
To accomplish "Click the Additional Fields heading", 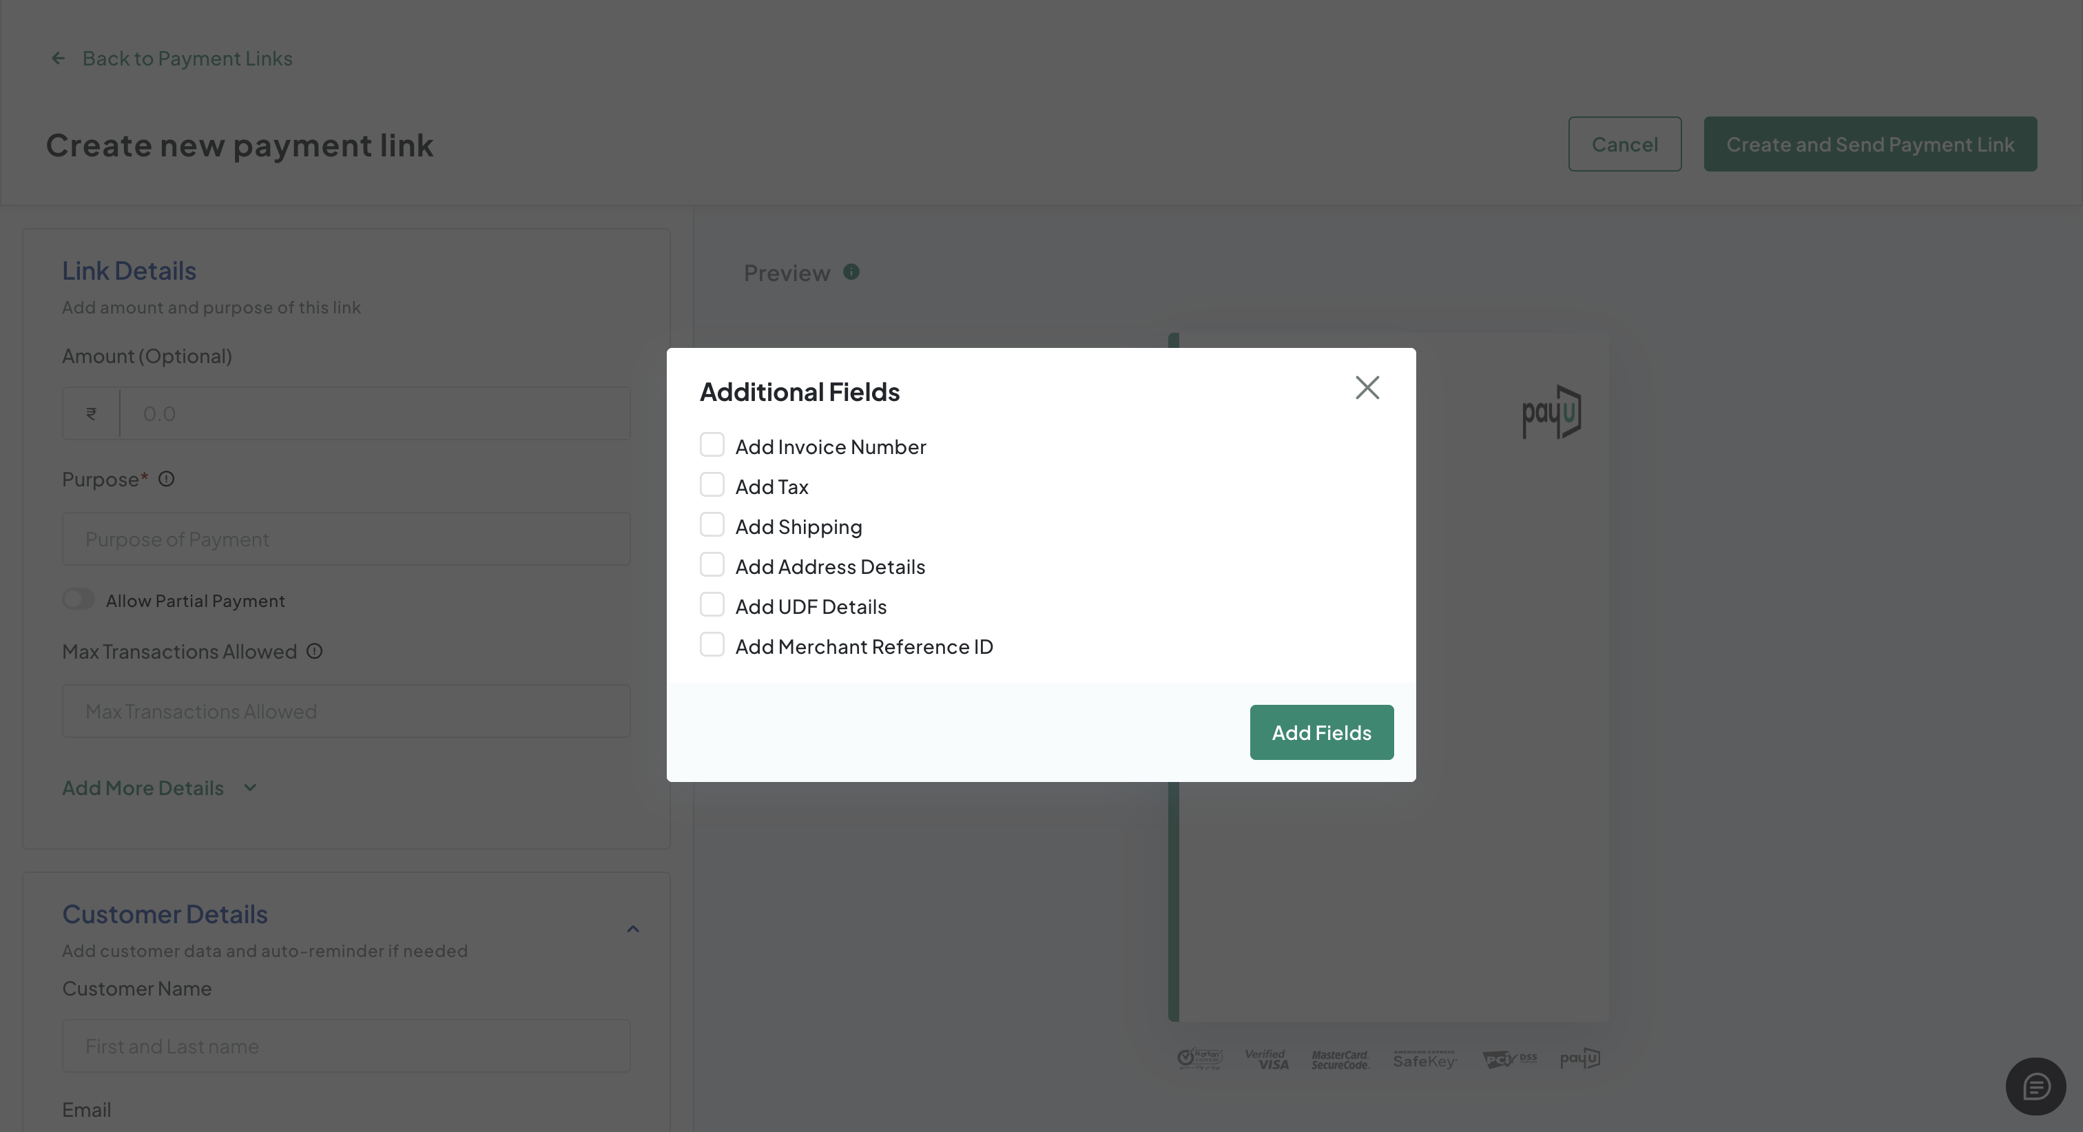I will 800,391.
